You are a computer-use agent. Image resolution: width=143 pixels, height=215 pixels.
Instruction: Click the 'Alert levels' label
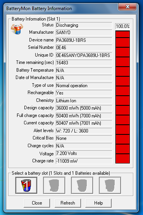[x=44, y=131]
